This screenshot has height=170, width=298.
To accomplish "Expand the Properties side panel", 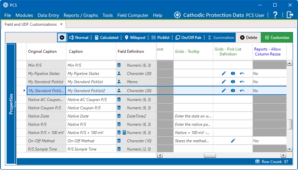I will (11, 104).
